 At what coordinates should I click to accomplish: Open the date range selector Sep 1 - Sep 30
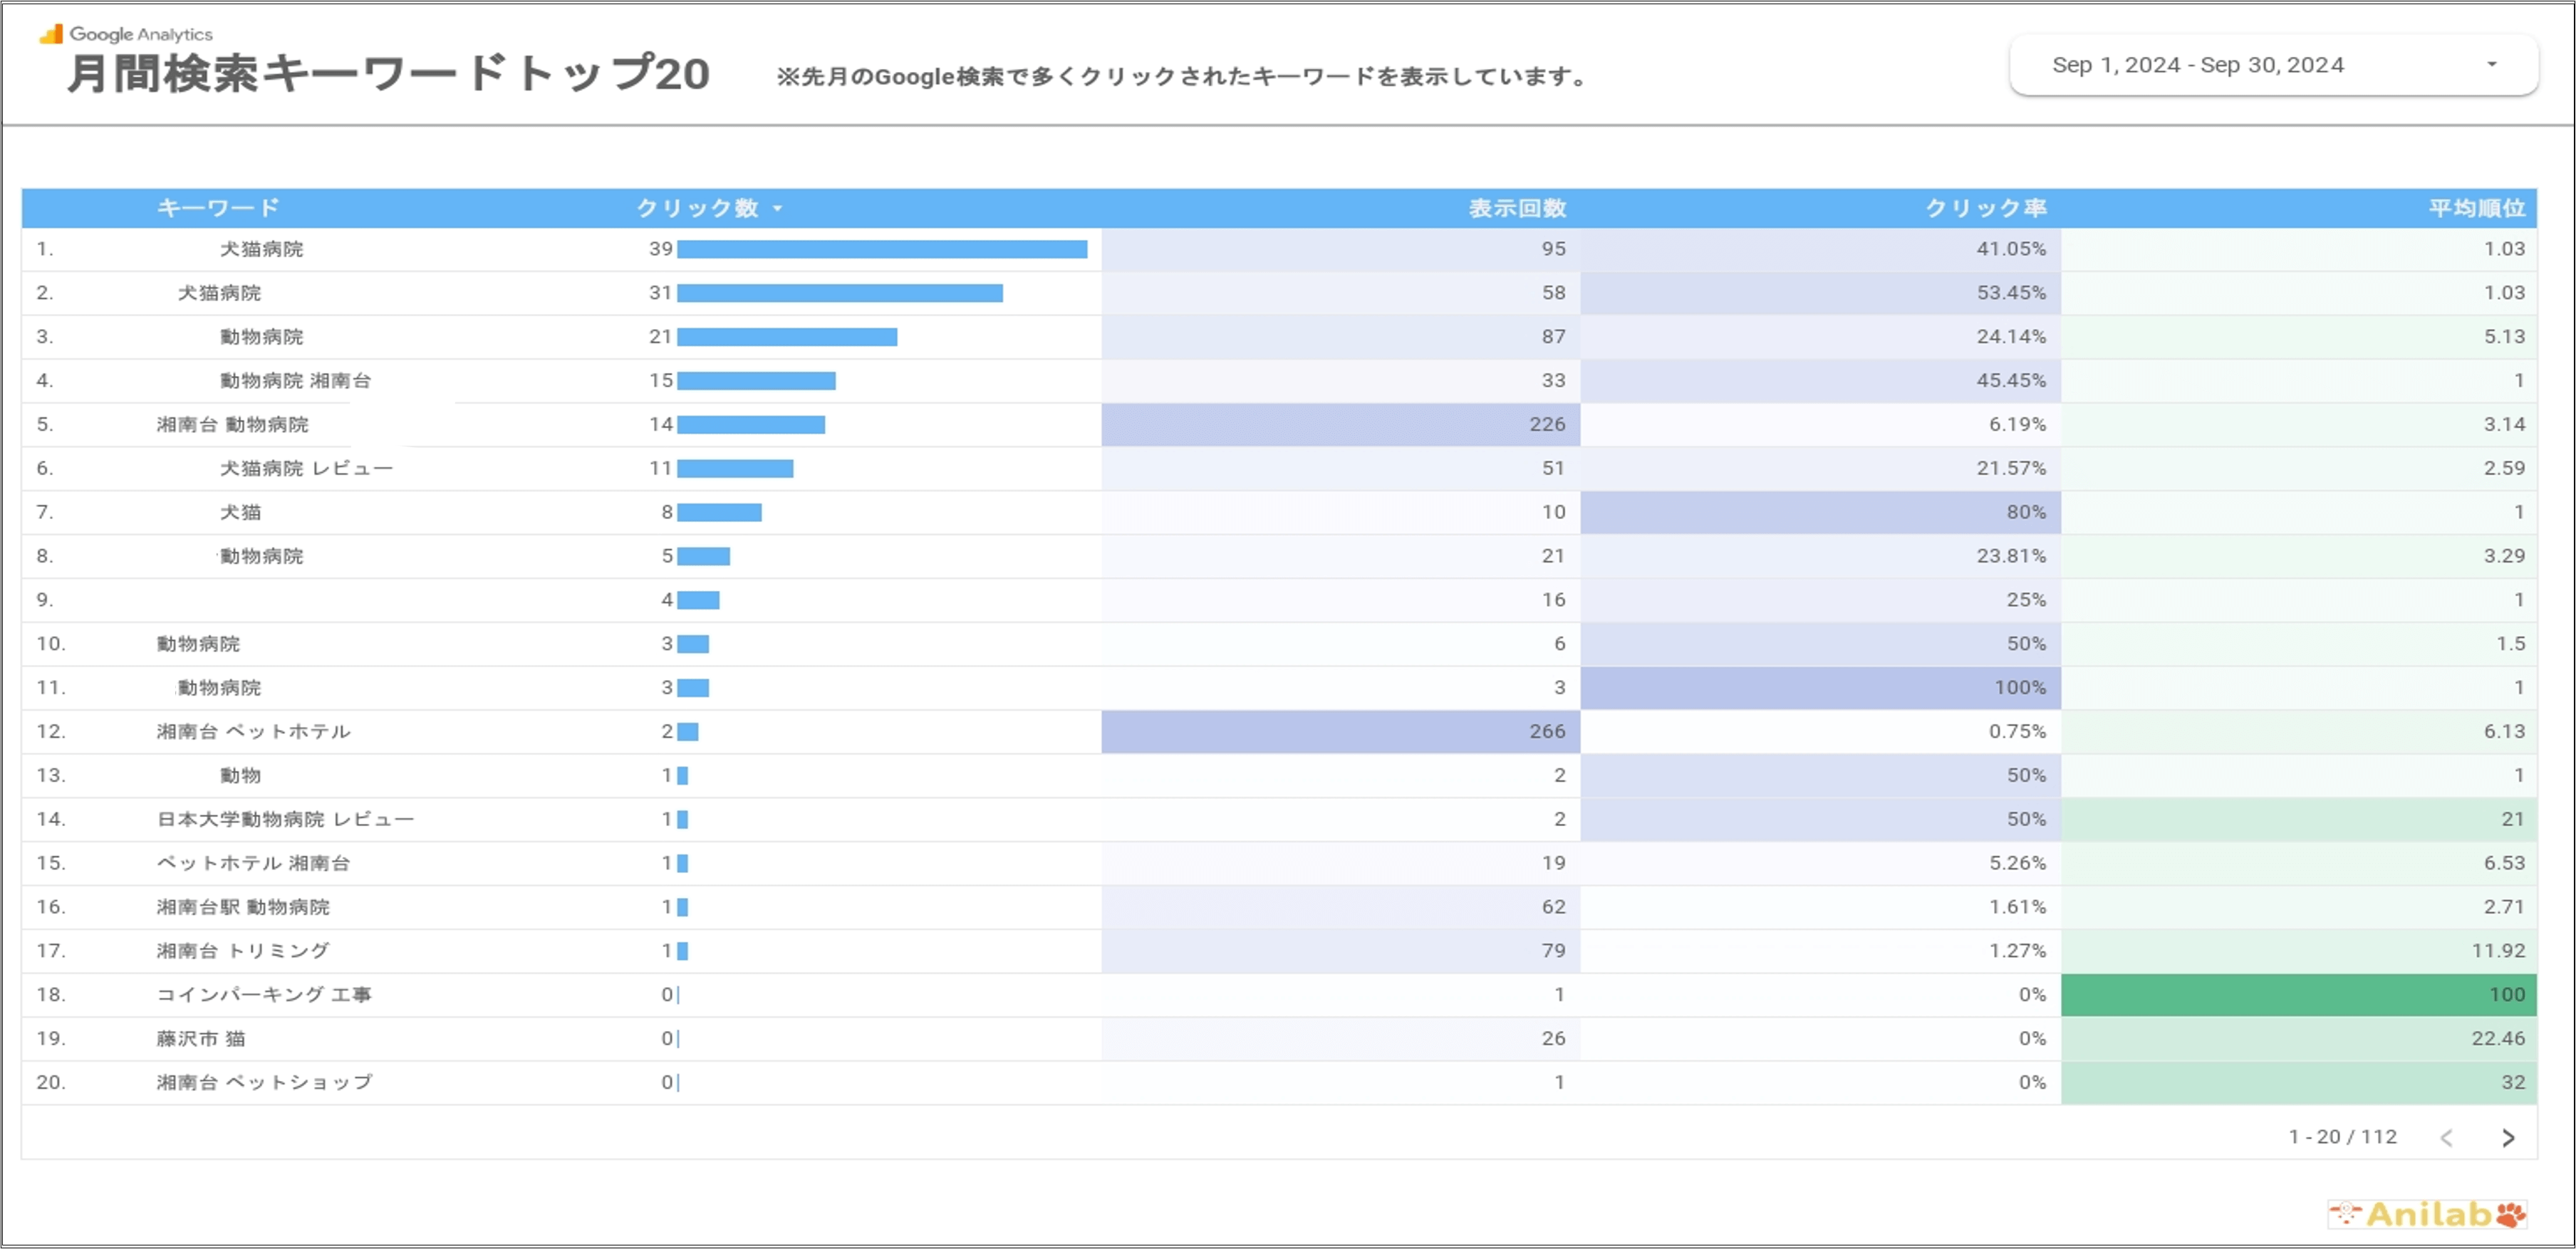[2196, 64]
